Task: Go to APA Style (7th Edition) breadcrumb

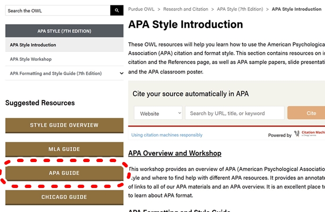Action: click(x=240, y=9)
